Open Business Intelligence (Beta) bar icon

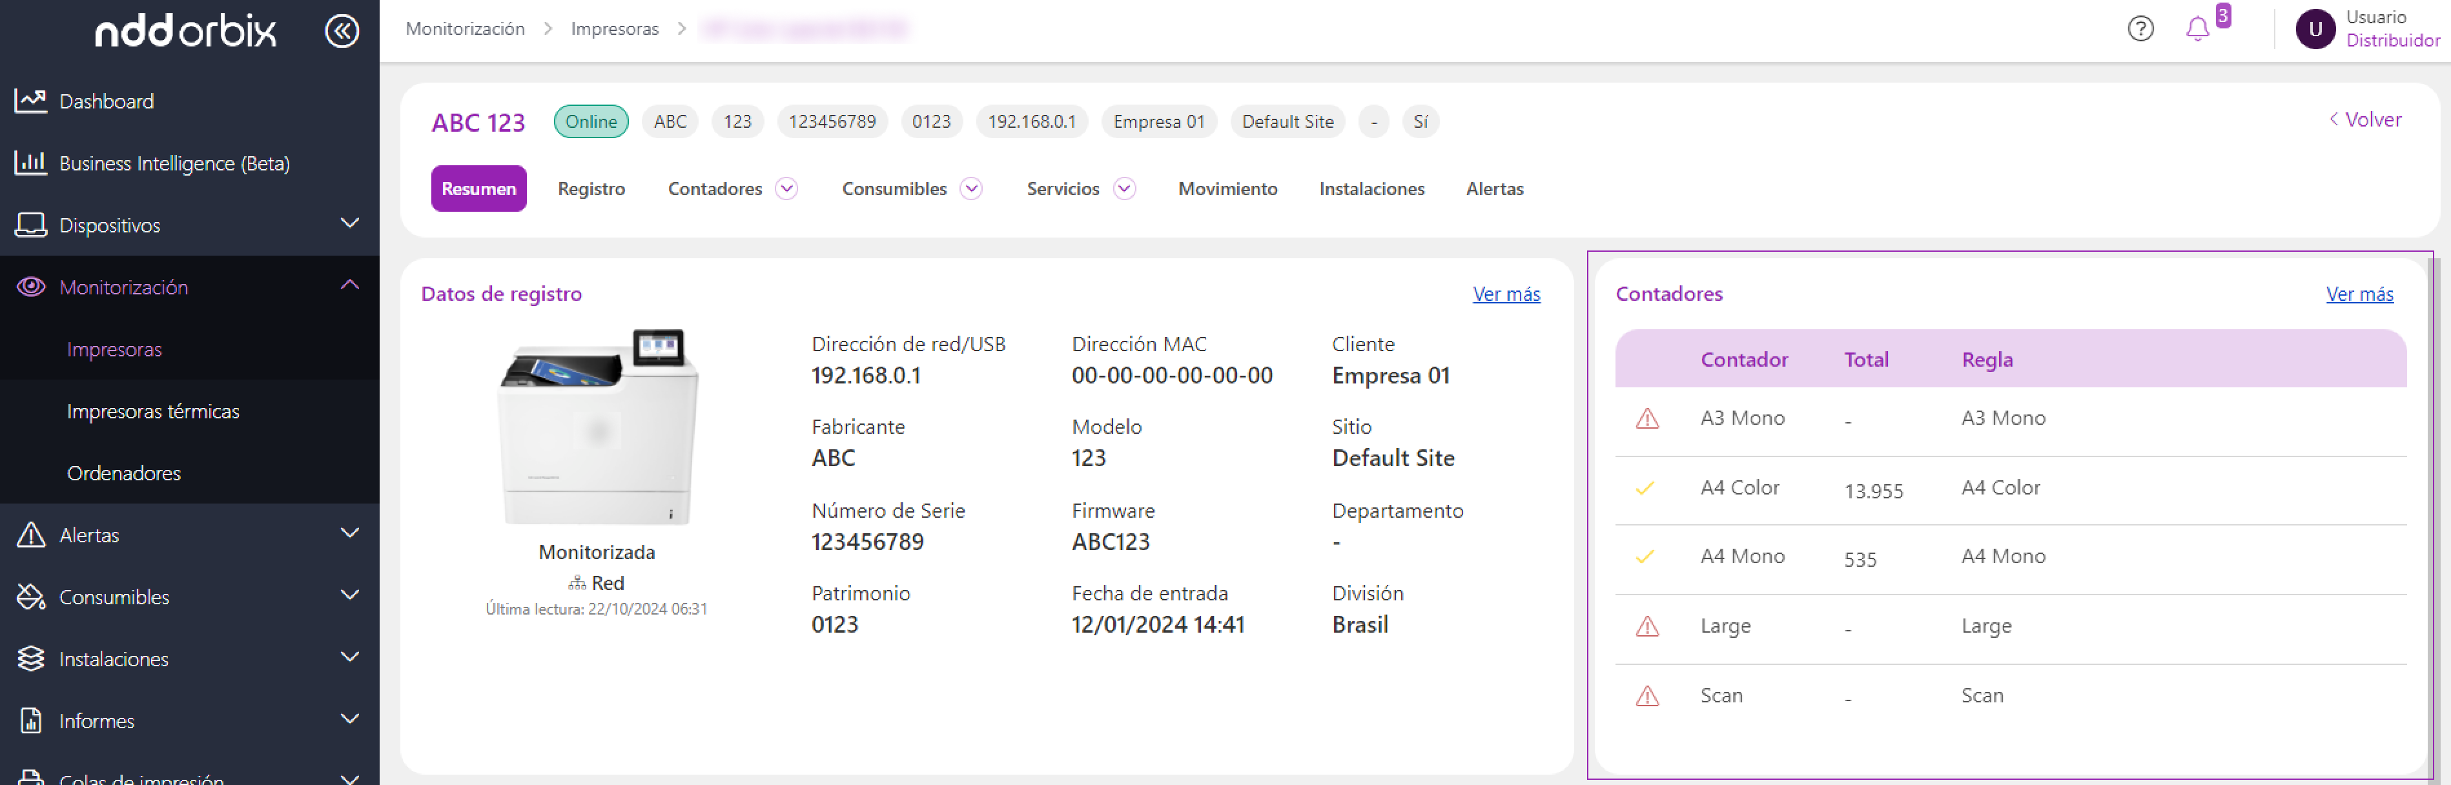tap(30, 163)
